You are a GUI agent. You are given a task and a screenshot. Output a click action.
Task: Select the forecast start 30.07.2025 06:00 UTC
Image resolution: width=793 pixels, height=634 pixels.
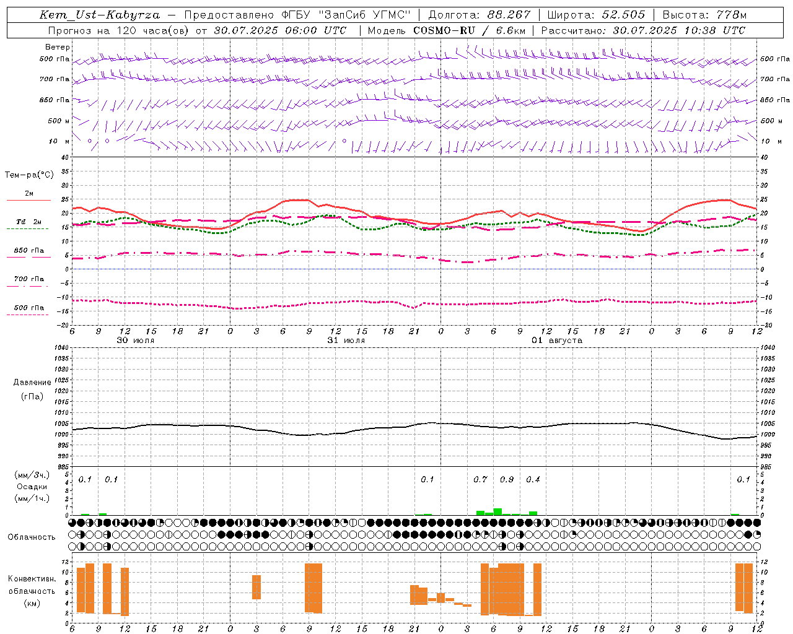tap(280, 30)
